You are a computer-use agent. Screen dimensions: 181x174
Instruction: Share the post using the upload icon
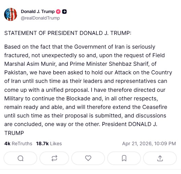click(x=160, y=158)
